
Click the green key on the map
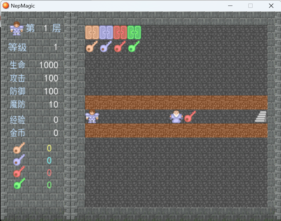point(134,46)
